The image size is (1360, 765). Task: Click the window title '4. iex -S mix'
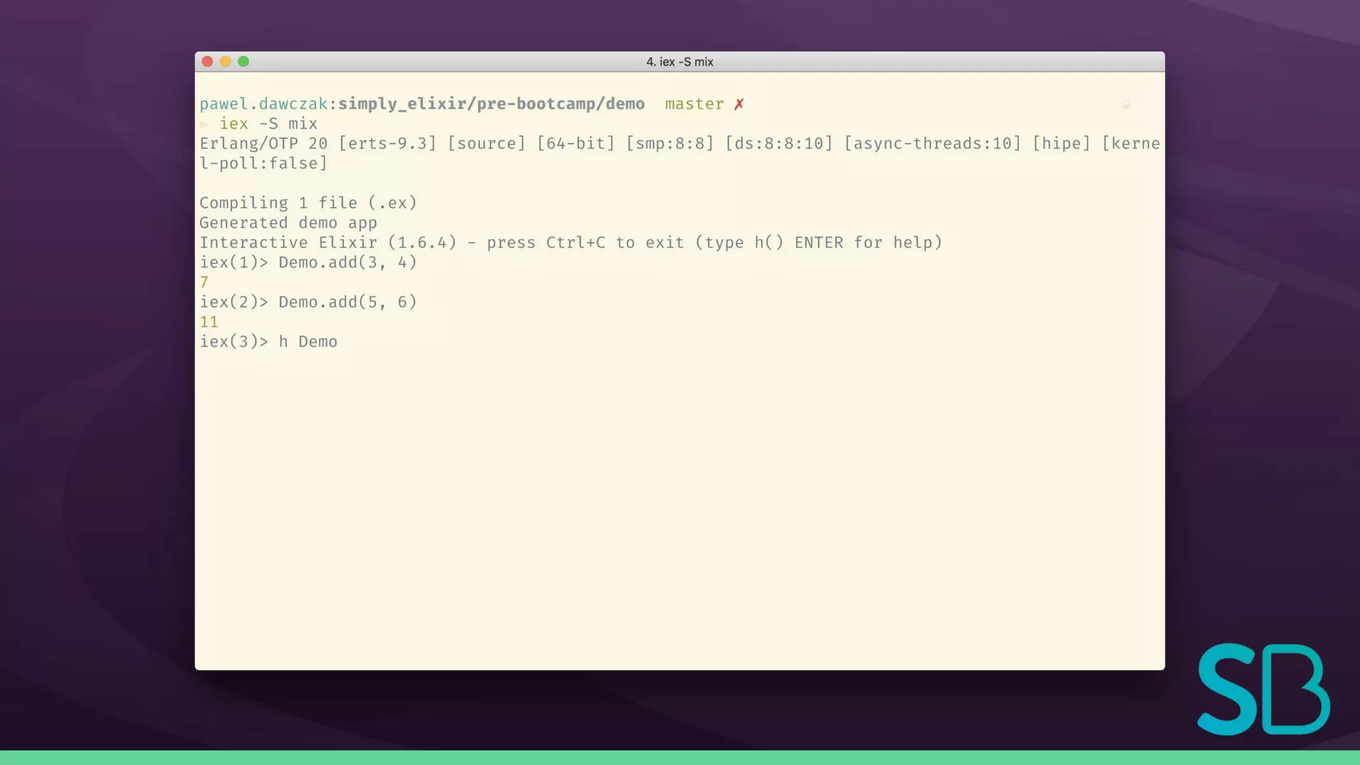click(x=679, y=62)
